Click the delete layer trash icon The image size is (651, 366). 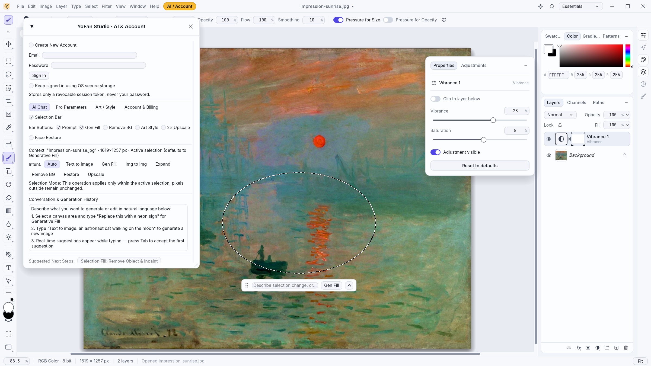[x=626, y=348]
